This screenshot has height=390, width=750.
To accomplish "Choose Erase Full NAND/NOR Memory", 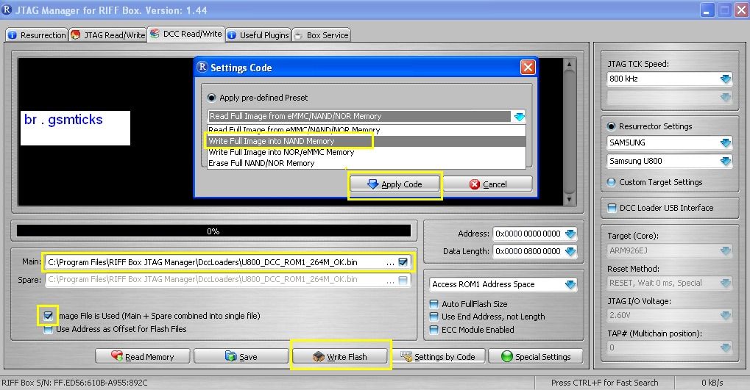I will click(367, 163).
